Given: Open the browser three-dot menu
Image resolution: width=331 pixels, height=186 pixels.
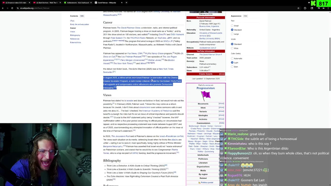Looking at the screenshot, I should pos(329,8).
